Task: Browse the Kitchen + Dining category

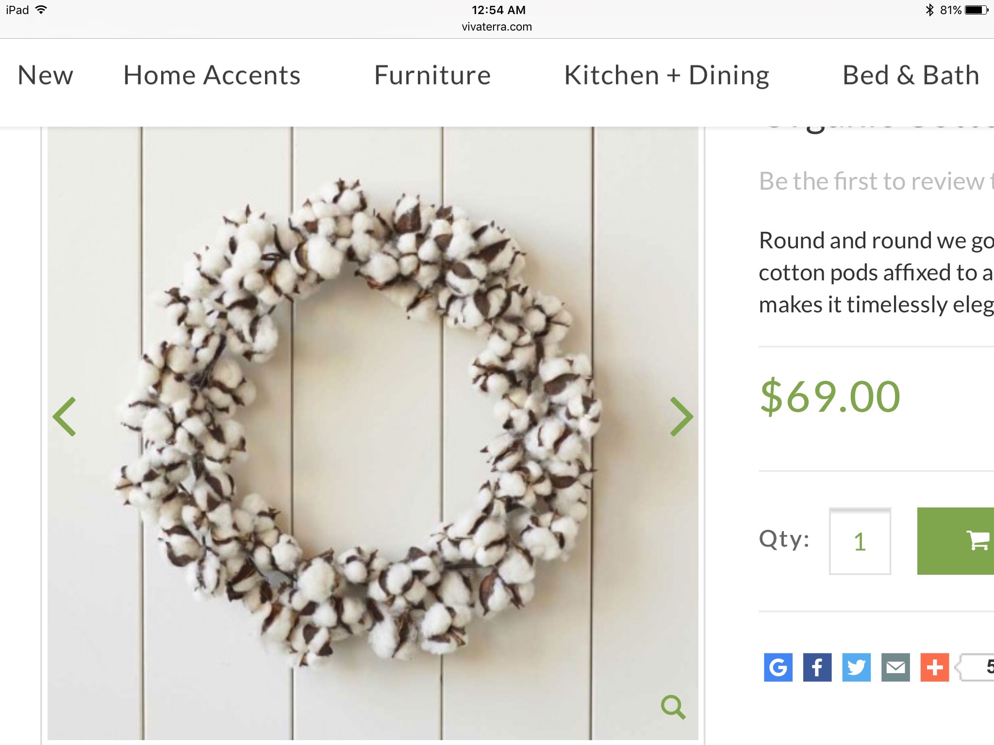Action: point(666,75)
